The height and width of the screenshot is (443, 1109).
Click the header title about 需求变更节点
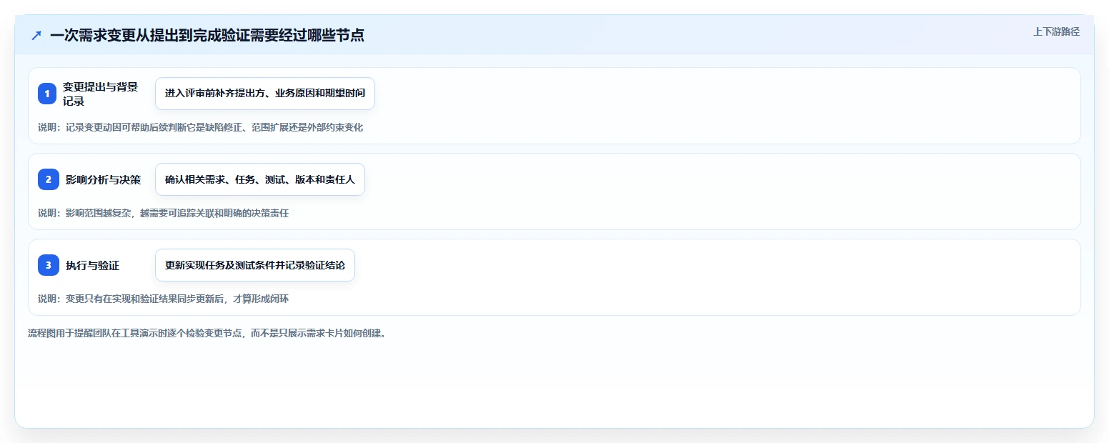point(207,36)
